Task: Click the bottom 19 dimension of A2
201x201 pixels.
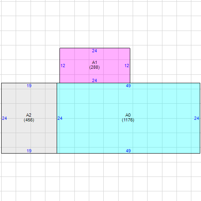Action: 29,151
